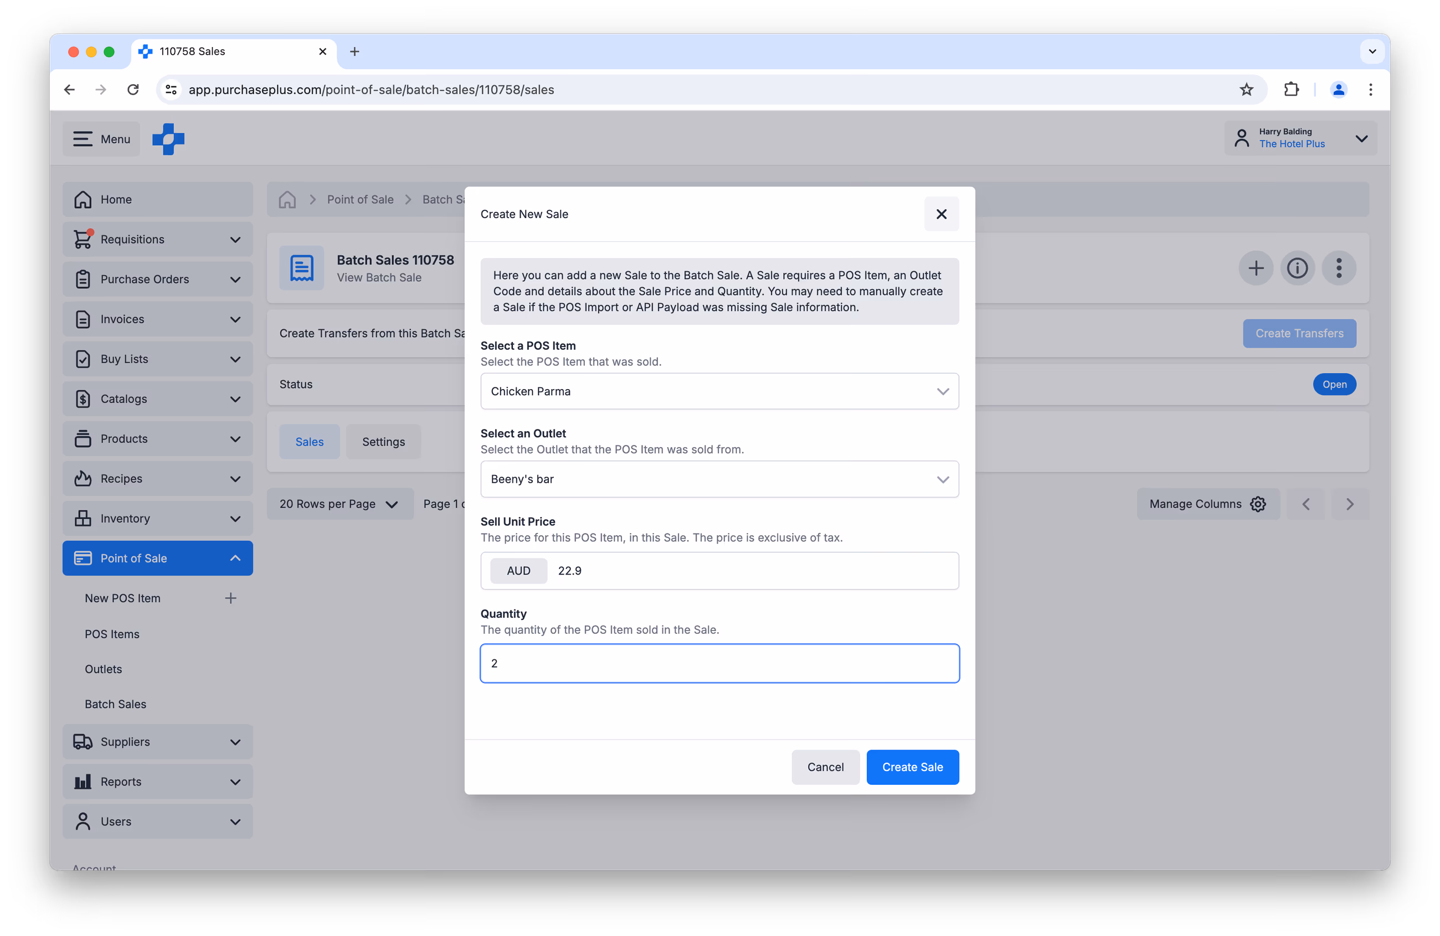The width and height of the screenshot is (1440, 936).
Task: Click the Cancel button
Action: pos(825,767)
